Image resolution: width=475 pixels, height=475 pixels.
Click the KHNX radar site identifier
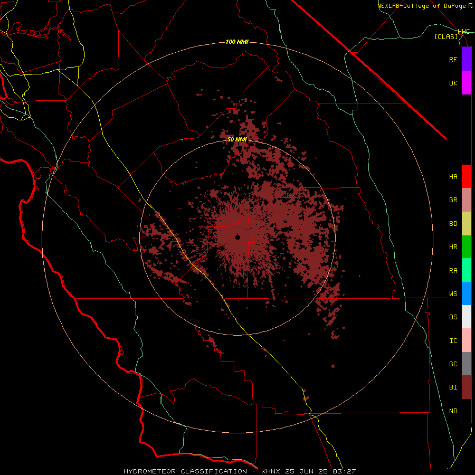click(271, 471)
